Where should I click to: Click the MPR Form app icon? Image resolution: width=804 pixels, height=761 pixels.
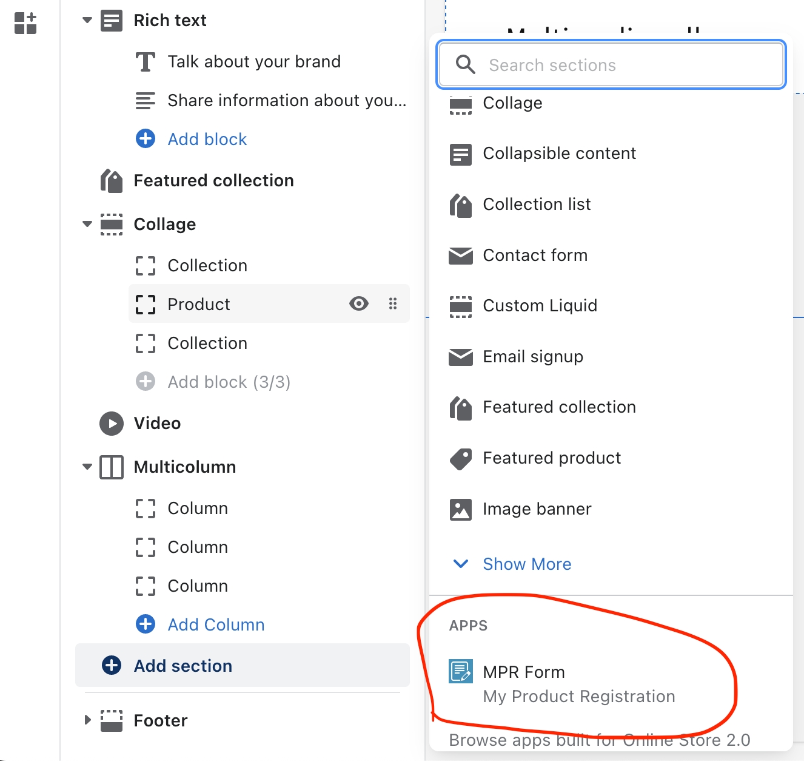(460, 671)
